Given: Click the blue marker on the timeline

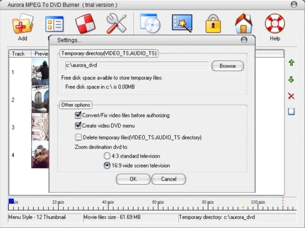Looking at the screenshot, I should (x=11, y=201).
